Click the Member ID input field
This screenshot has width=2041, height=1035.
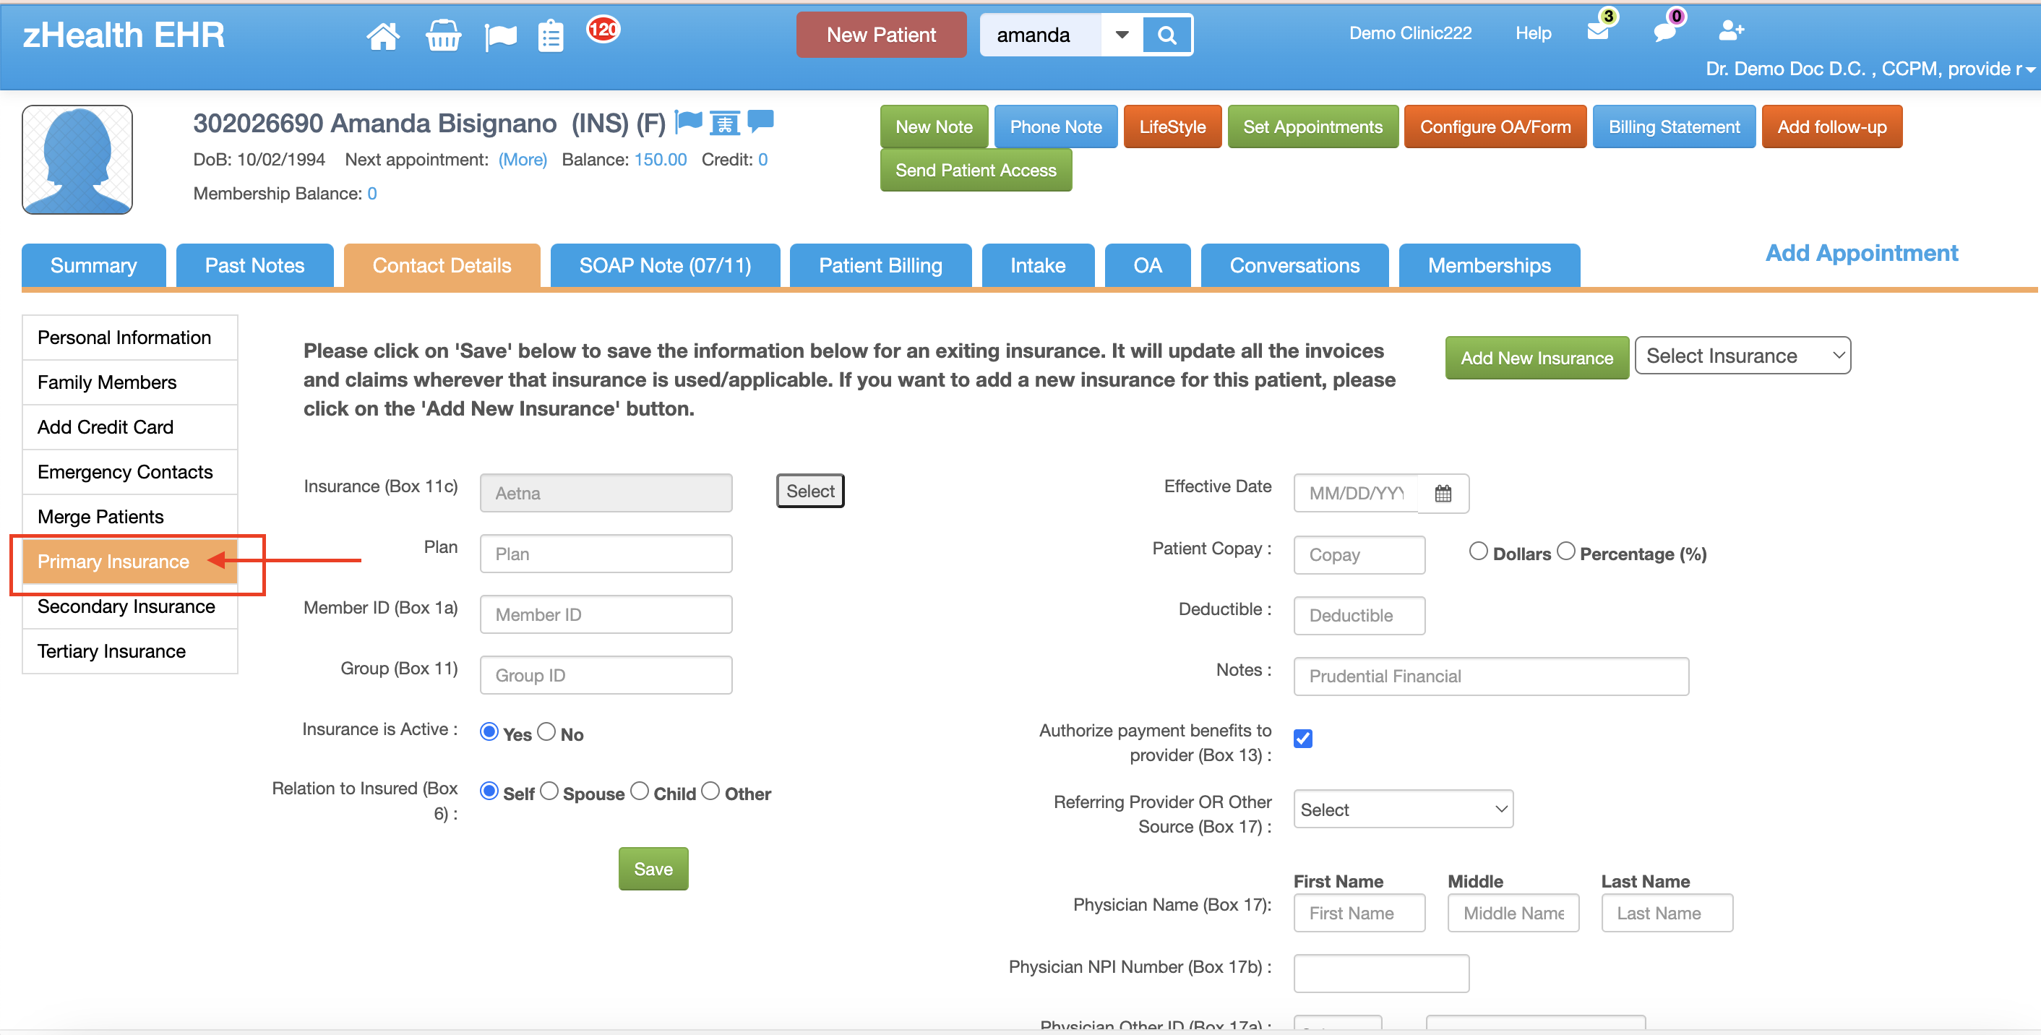point(606,615)
